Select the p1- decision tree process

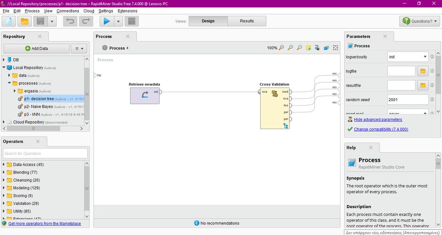click(39, 99)
